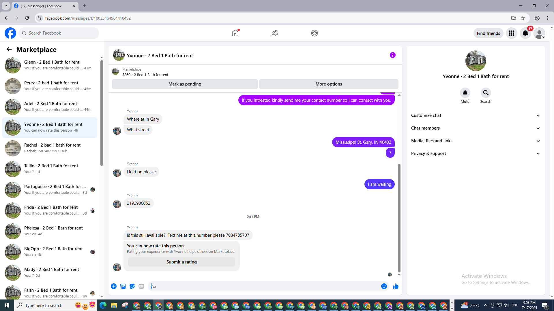Open File Explorer from taskbar
This screenshot has width=554, height=311.
114,305
